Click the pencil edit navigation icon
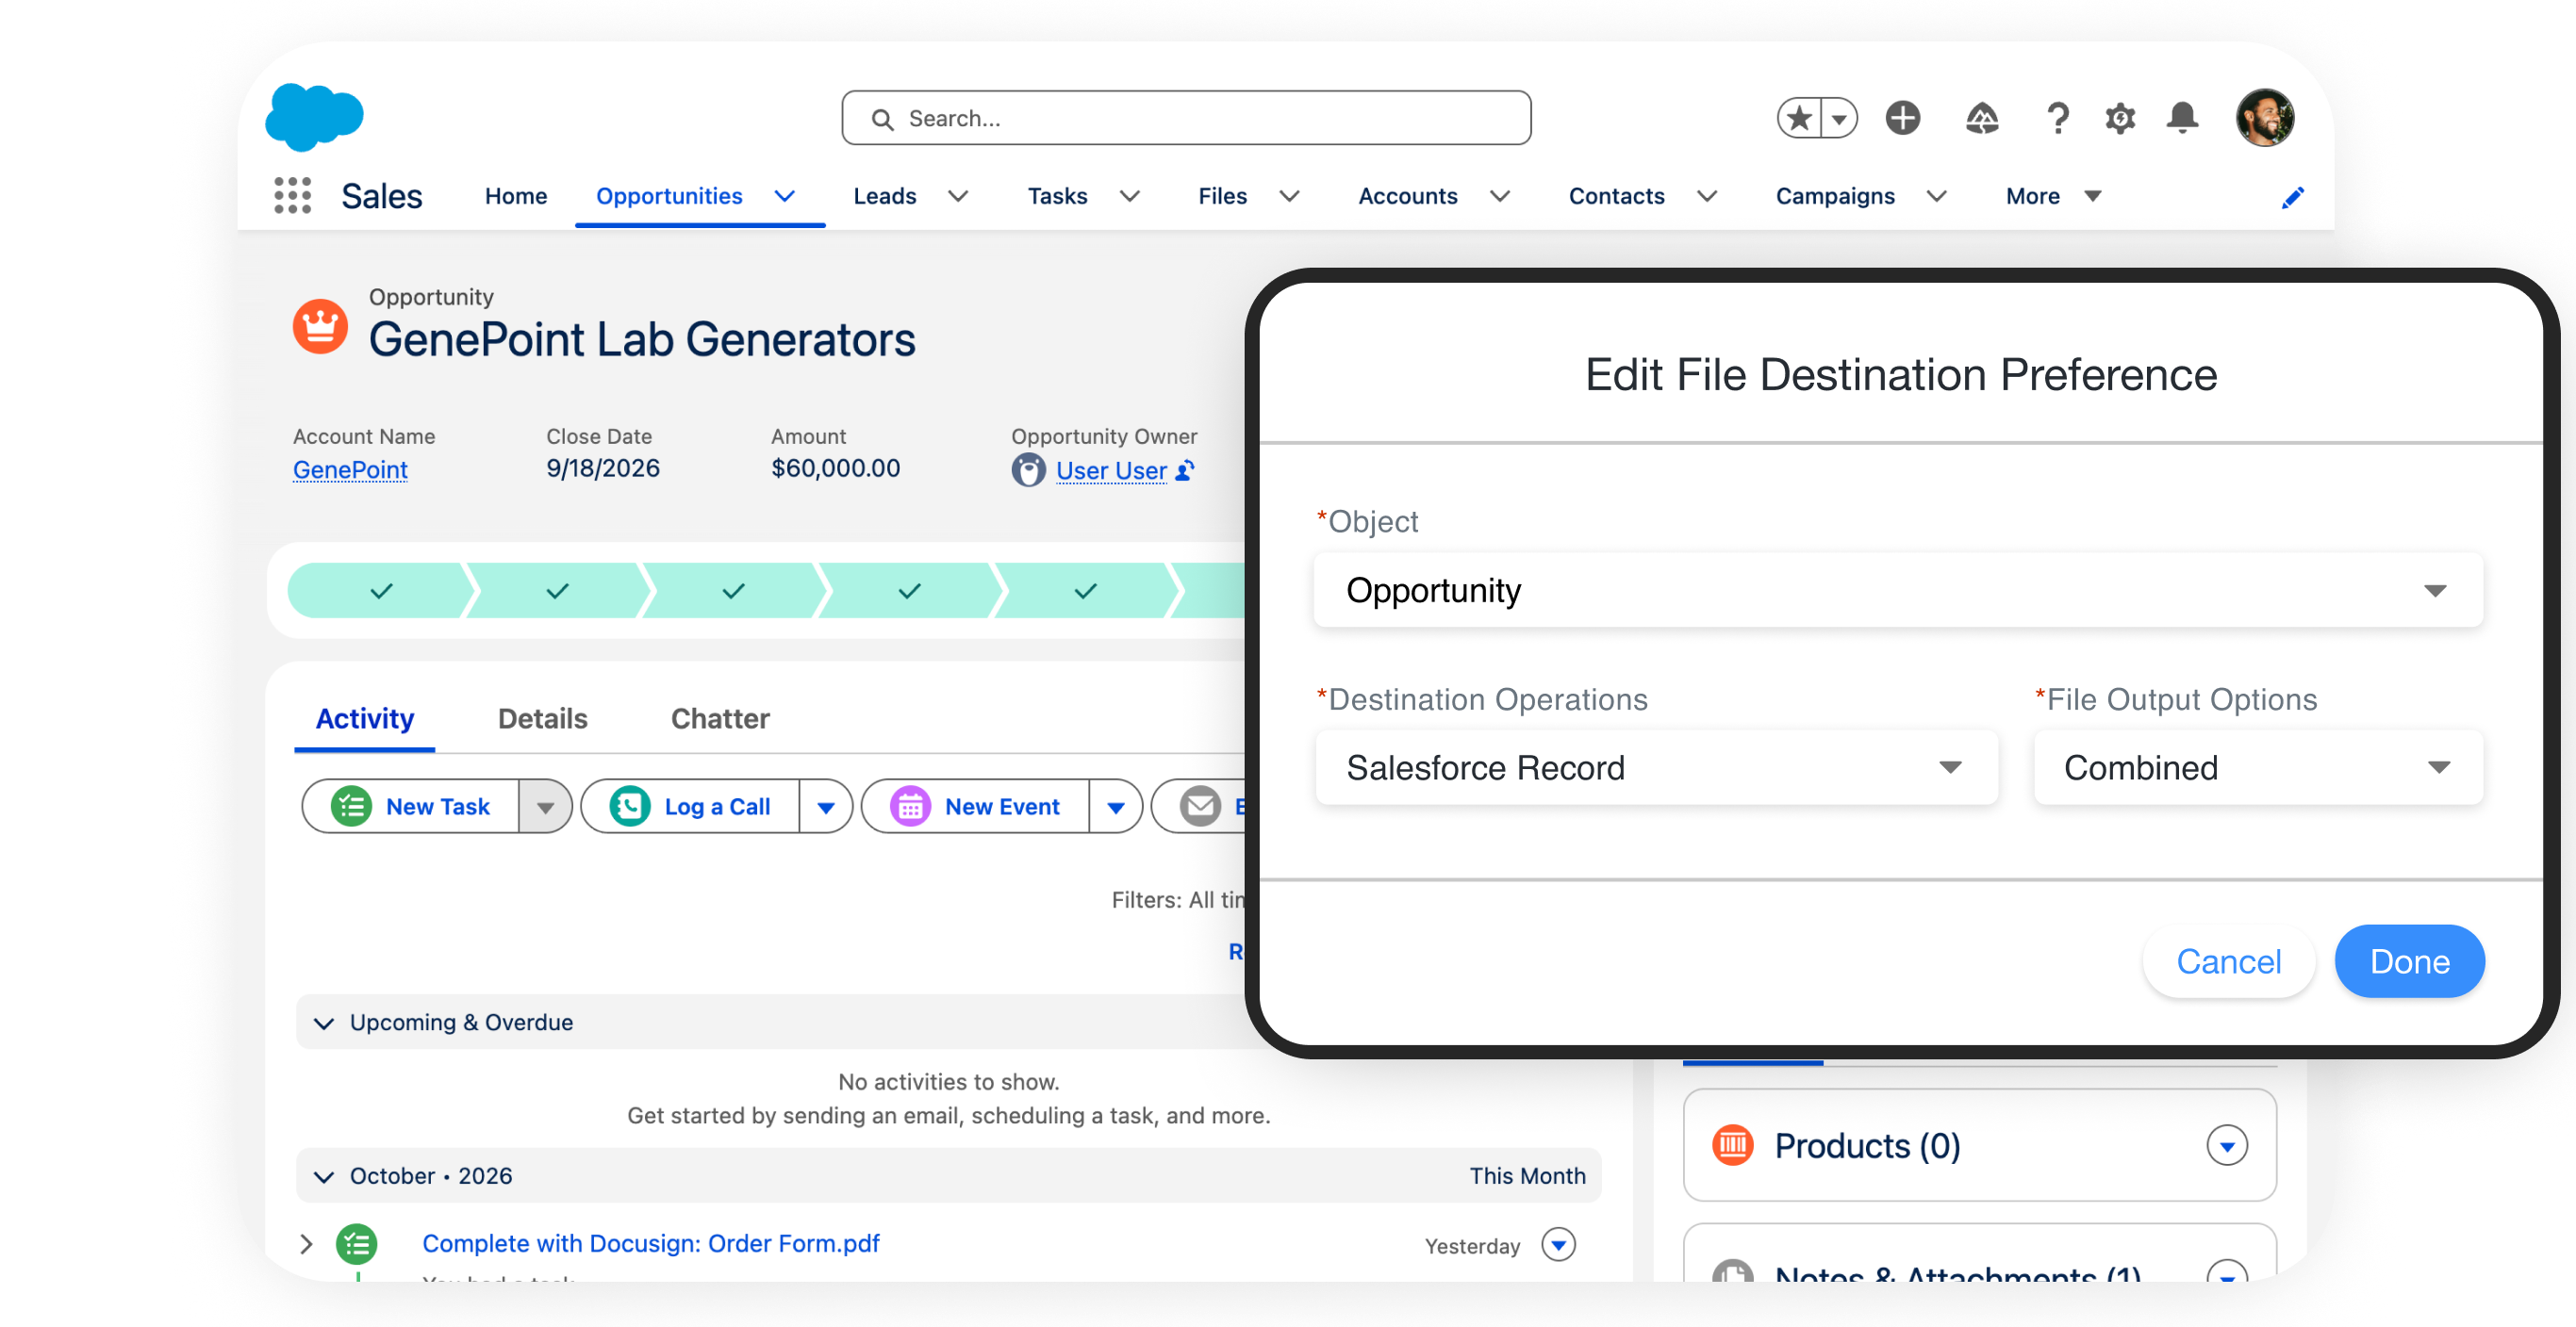This screenshot has width=2576, height=1327. pyautogui.click(x=2292, y=197)
